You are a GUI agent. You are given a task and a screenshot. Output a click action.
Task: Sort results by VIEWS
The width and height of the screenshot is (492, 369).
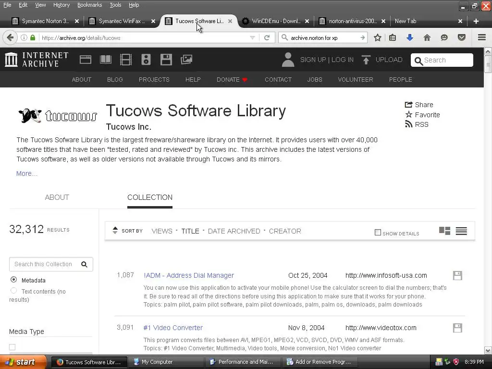click(x=162, y=231)
